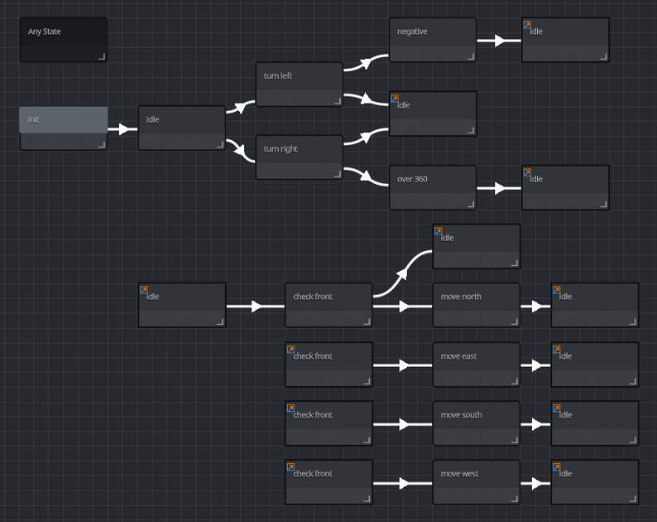Select the move south state node

coord(477,423)
